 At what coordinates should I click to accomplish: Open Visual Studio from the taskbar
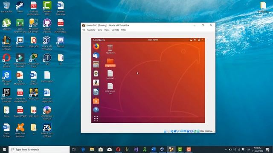pyautogui.click(x=136, y=149)
